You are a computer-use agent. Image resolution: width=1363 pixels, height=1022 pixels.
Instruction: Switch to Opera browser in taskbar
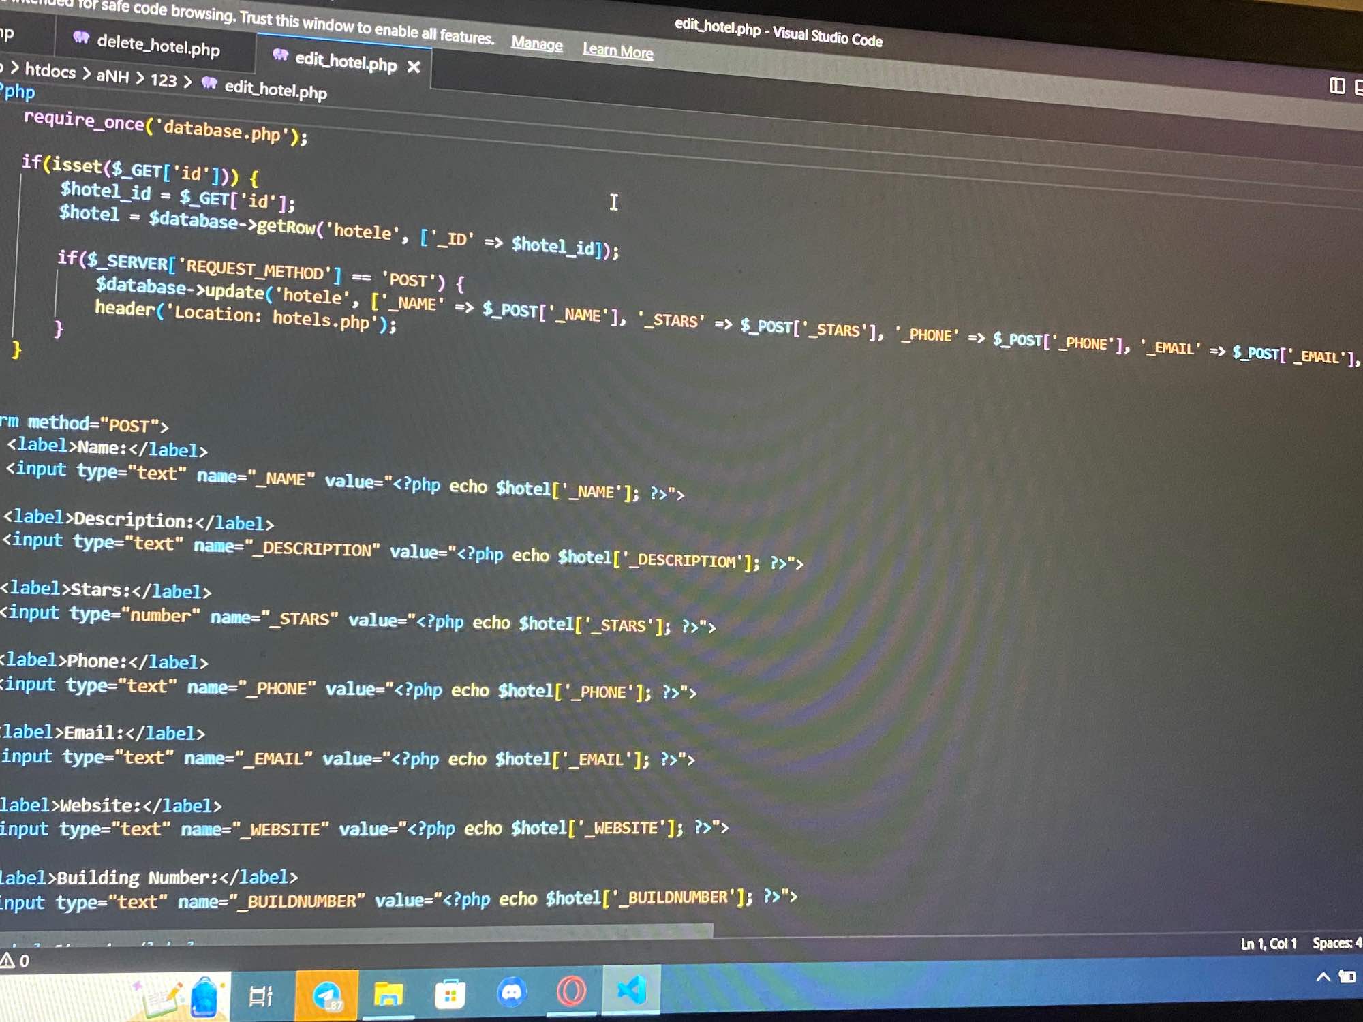(571, 991)
